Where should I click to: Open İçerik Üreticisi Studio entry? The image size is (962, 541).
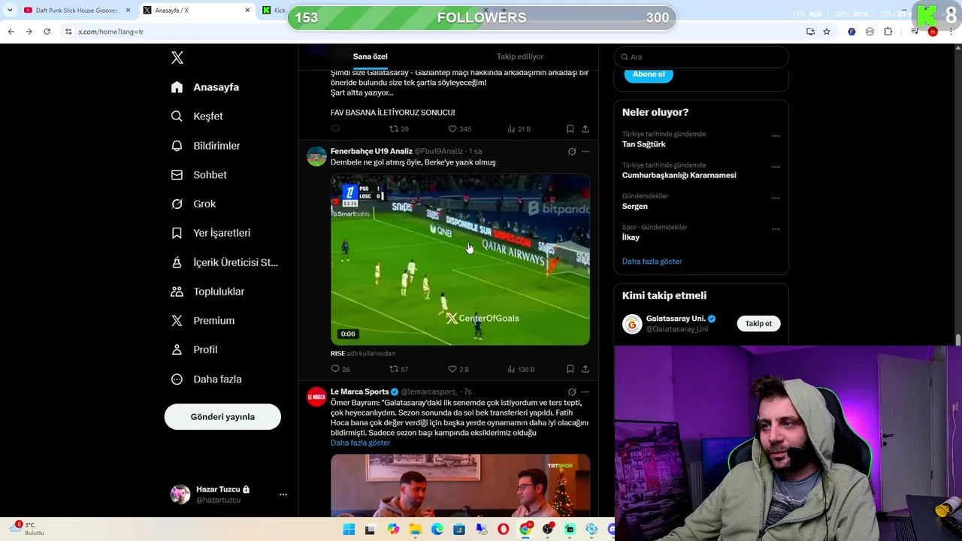(224, 262)
